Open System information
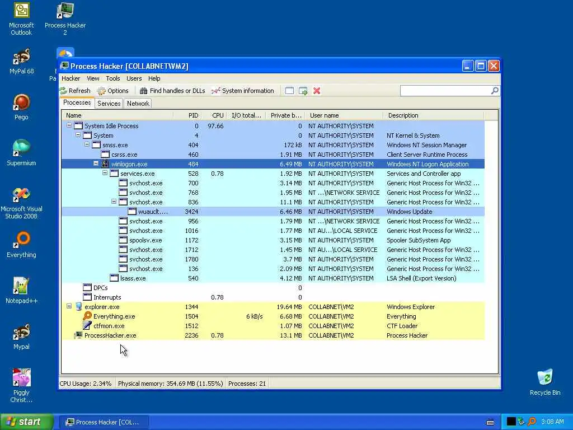Image resolution: width=573 pixels, height=430 pixels. 243,91
